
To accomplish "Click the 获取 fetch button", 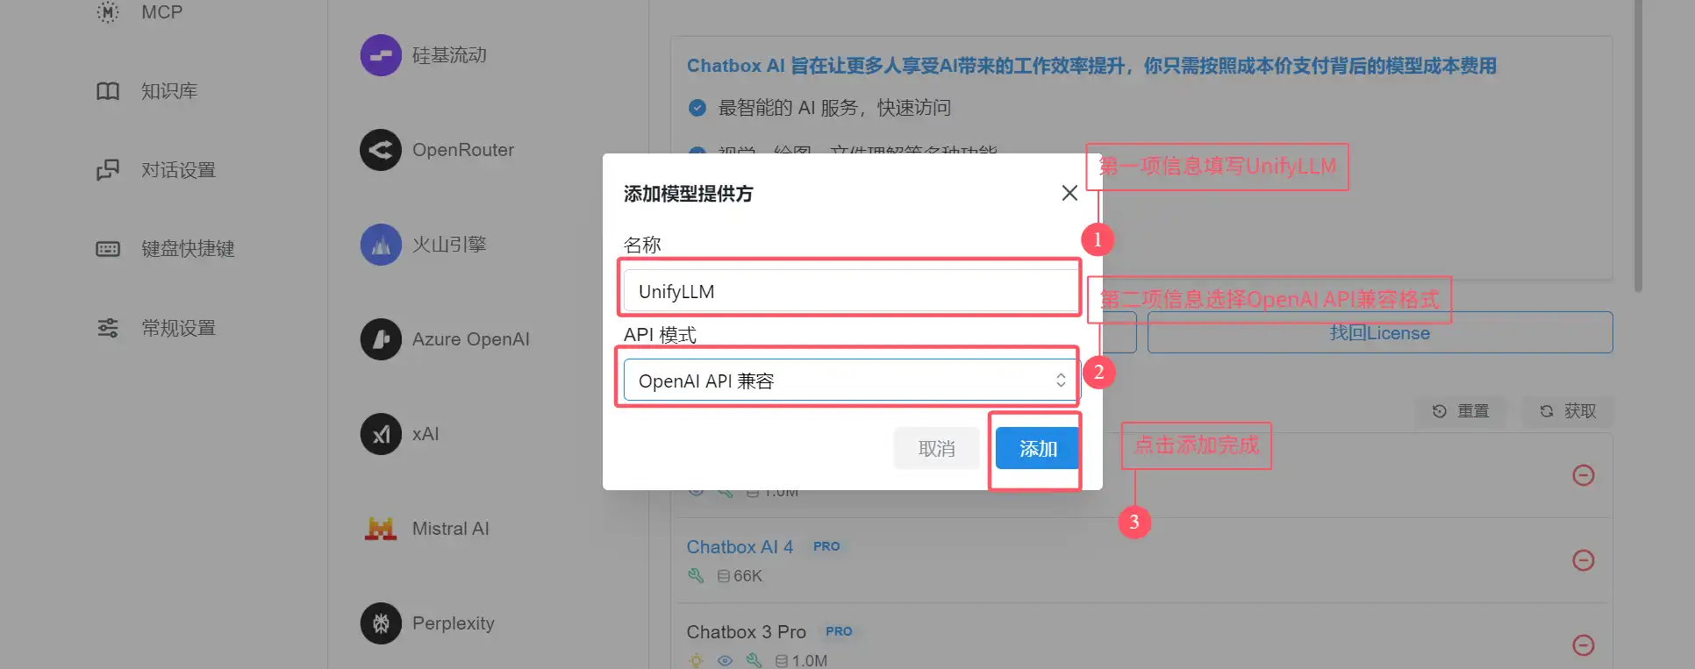I will point(1568,410).
